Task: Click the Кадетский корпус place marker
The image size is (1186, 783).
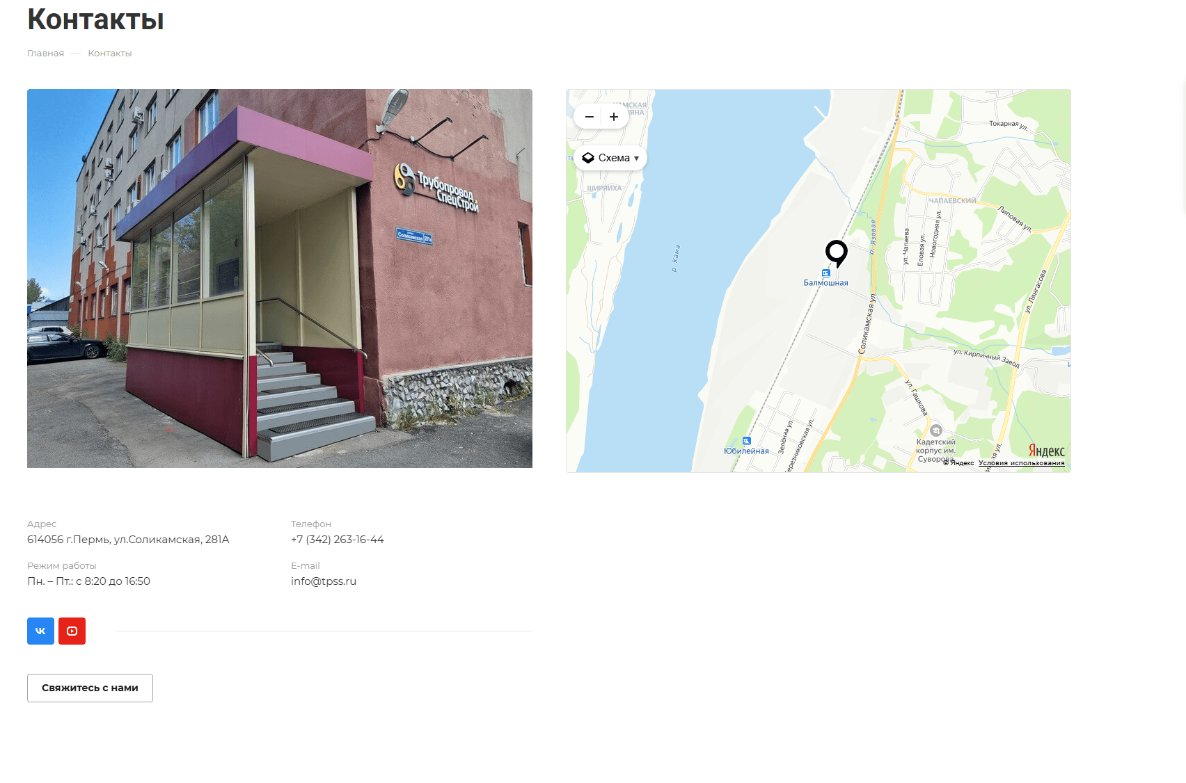Action: pyautogui.click(x=936, y=430)
